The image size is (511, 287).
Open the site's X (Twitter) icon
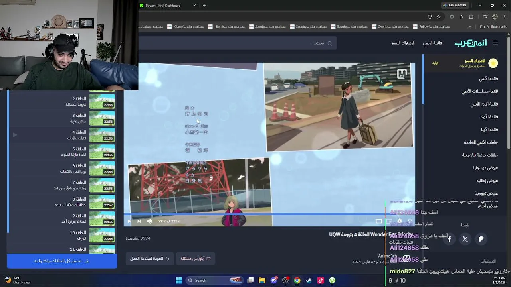[x=465, y=239]
